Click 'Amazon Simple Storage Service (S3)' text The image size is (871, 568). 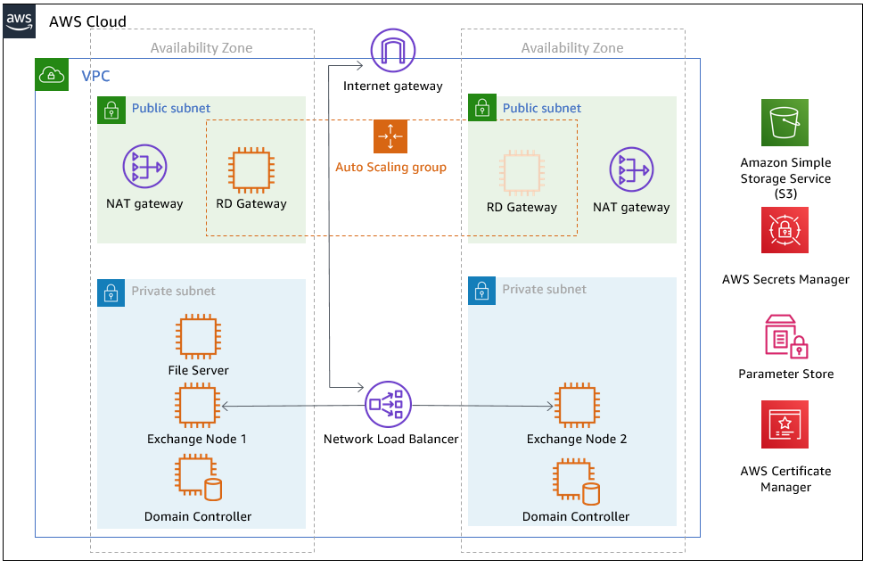(785, 178)
